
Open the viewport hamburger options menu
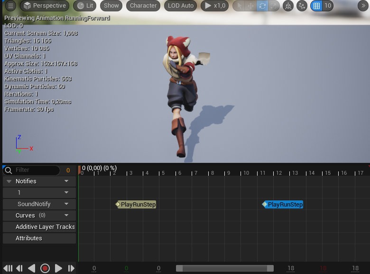(x=10, y=6)
